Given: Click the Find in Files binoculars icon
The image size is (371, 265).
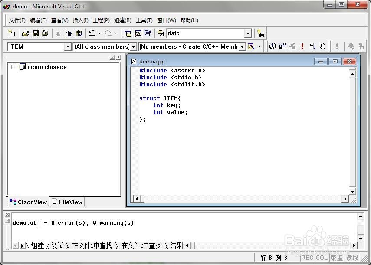Looking at the screenshot, I should pyautogui.click(x=161, y=33).
